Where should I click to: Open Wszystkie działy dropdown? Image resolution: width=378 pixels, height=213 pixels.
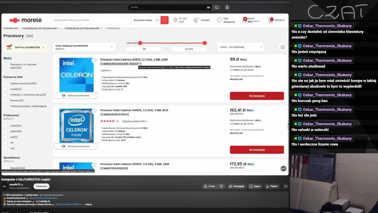click(x=146, y=20)
